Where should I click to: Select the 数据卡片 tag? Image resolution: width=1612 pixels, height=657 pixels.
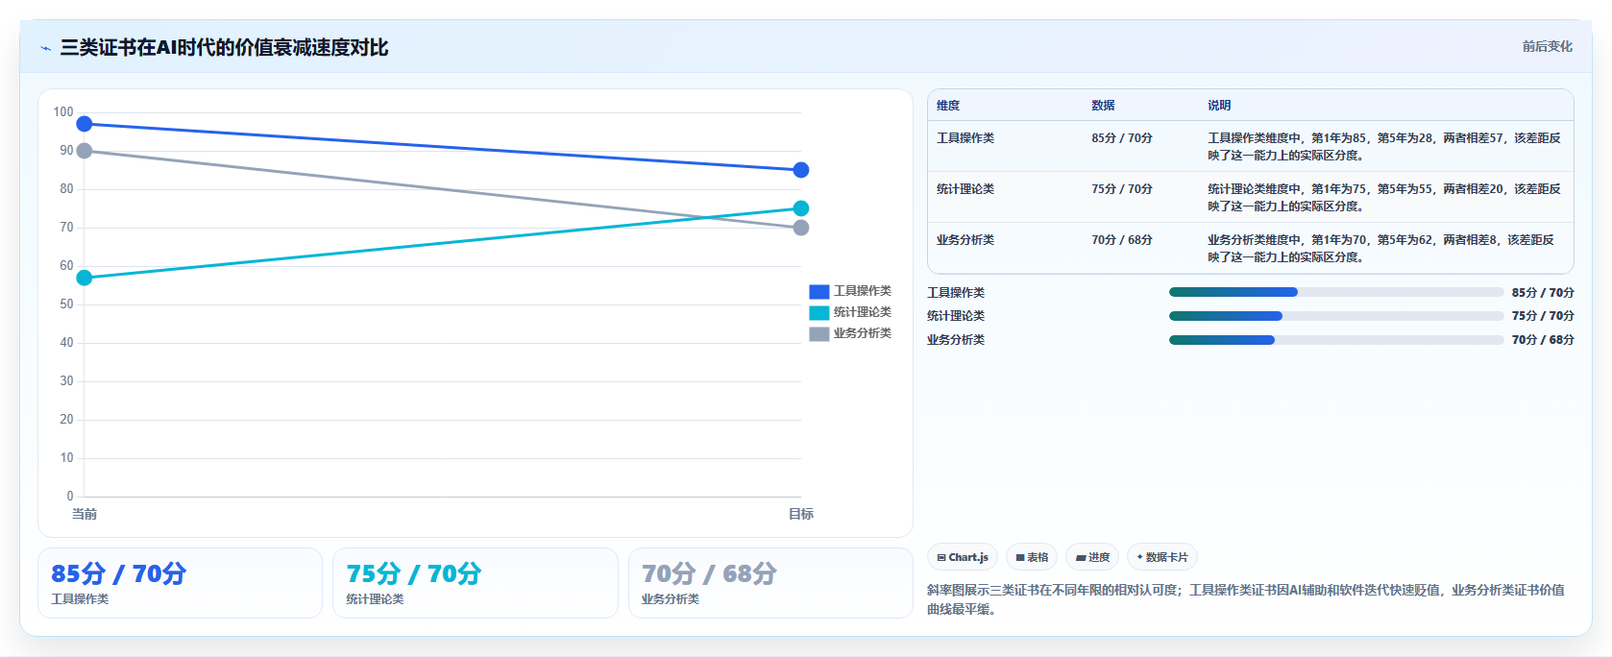[x=1162, y=557]
